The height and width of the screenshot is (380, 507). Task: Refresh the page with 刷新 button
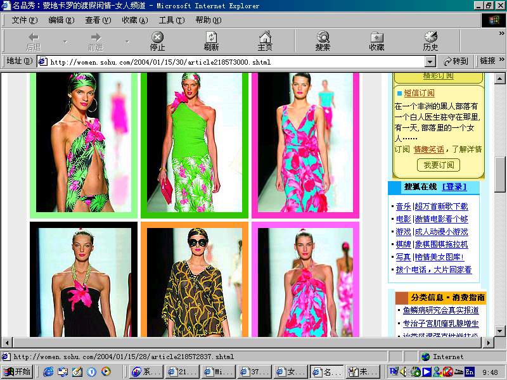(x=211, y=41)
